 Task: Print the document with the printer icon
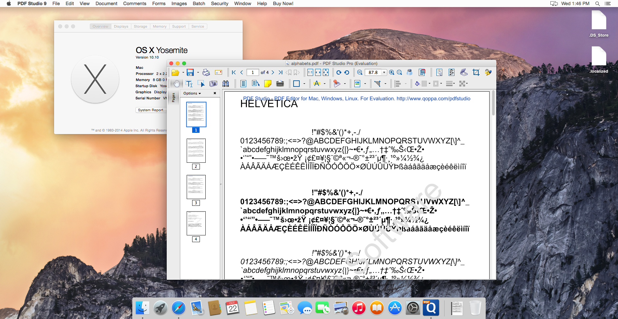206,72
